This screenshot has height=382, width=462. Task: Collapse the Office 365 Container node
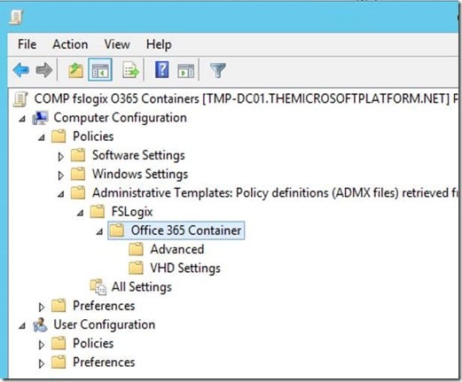pos(99,232)
